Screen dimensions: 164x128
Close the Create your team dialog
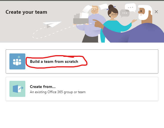(156, 12)
